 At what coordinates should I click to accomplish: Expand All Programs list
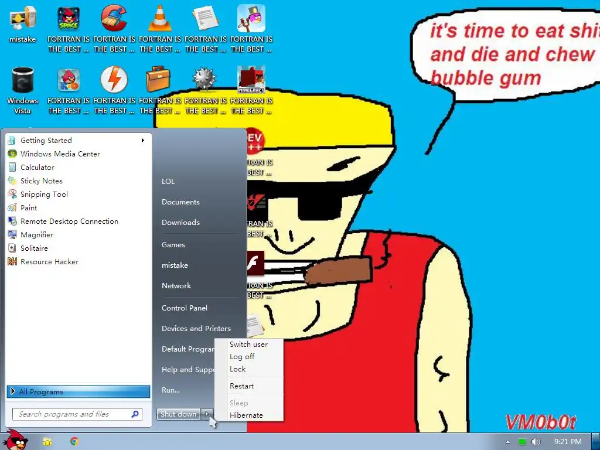[x=79, y=391]
